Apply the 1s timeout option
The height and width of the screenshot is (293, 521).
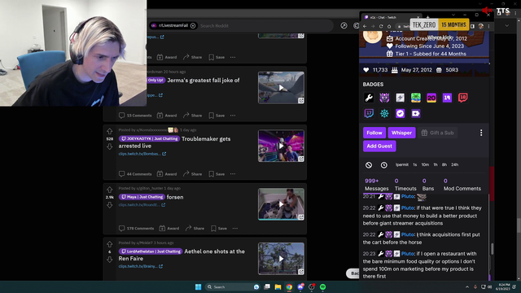[414, 164]
